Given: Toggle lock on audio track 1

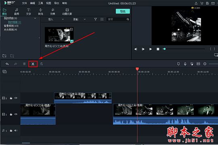Looking at the screenshot, I should point(11,130).
